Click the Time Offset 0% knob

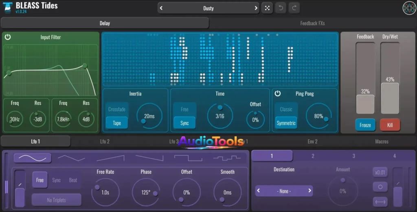pos(255,120)
